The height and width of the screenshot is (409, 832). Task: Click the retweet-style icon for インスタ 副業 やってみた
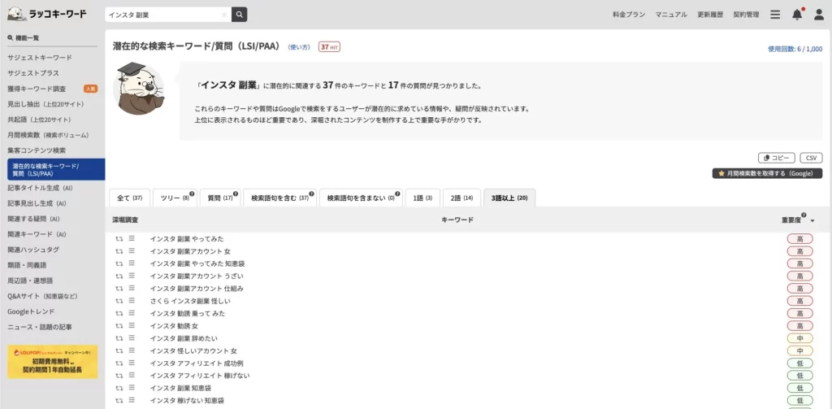coord(119,239)
